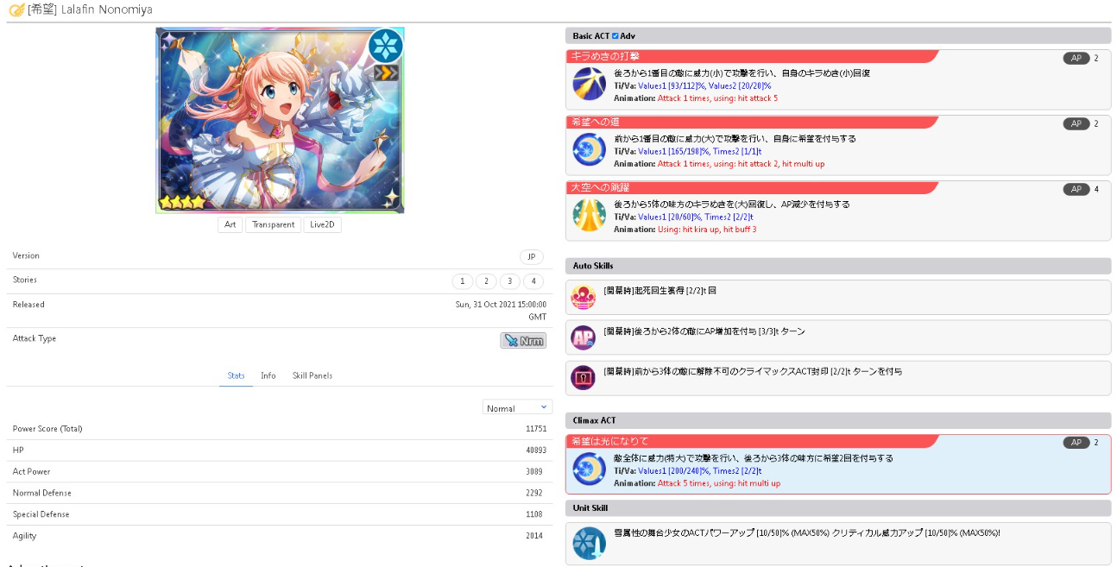Image resolution: width=1117 pixels, height=567 pixels.
Task: Open story number 3
Action: point(509,281)
